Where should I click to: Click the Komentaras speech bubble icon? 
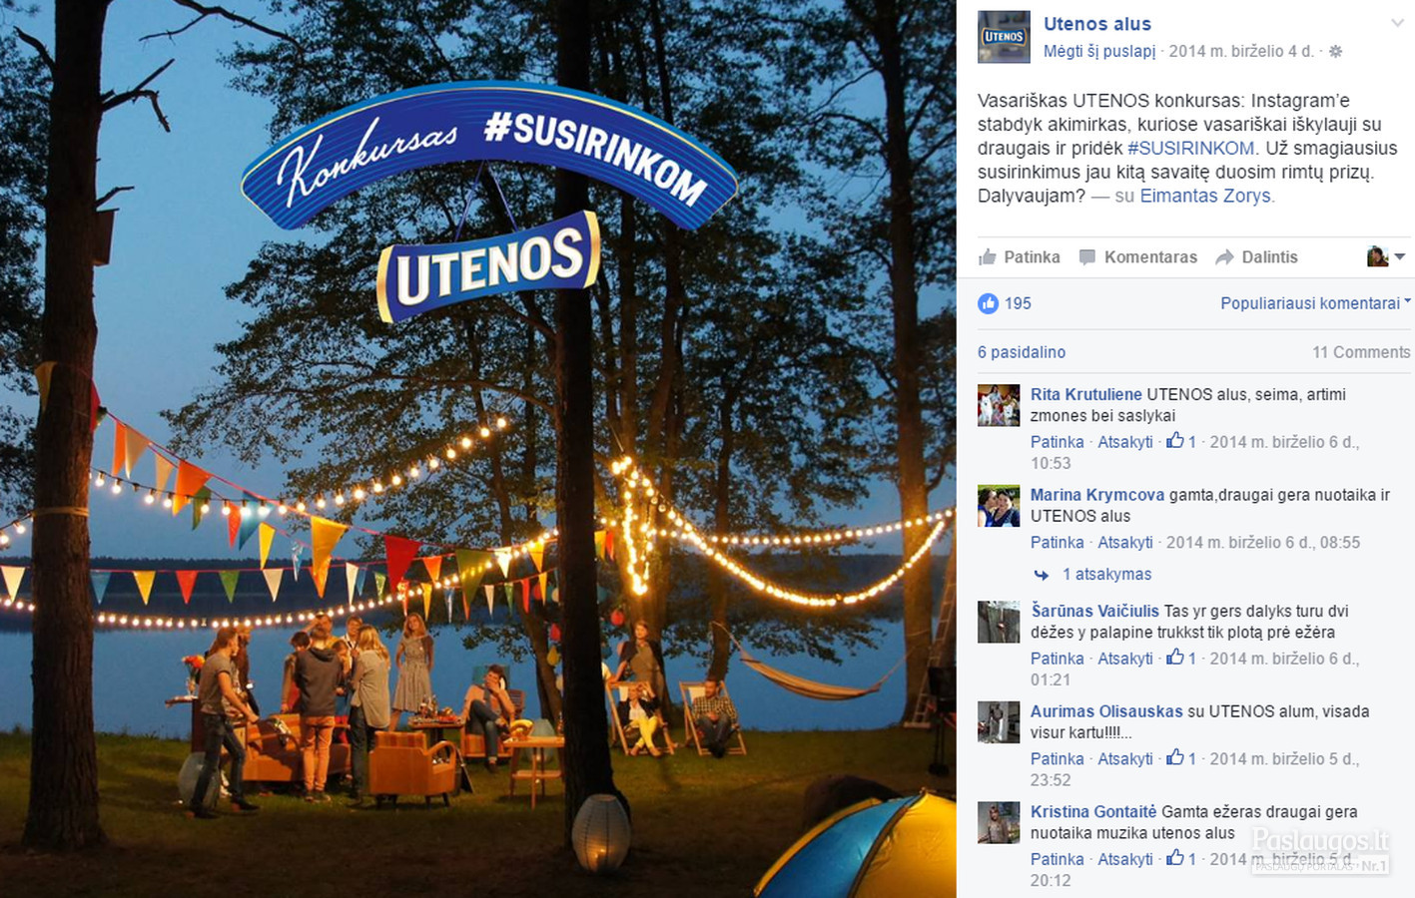tap(1087, 257)
